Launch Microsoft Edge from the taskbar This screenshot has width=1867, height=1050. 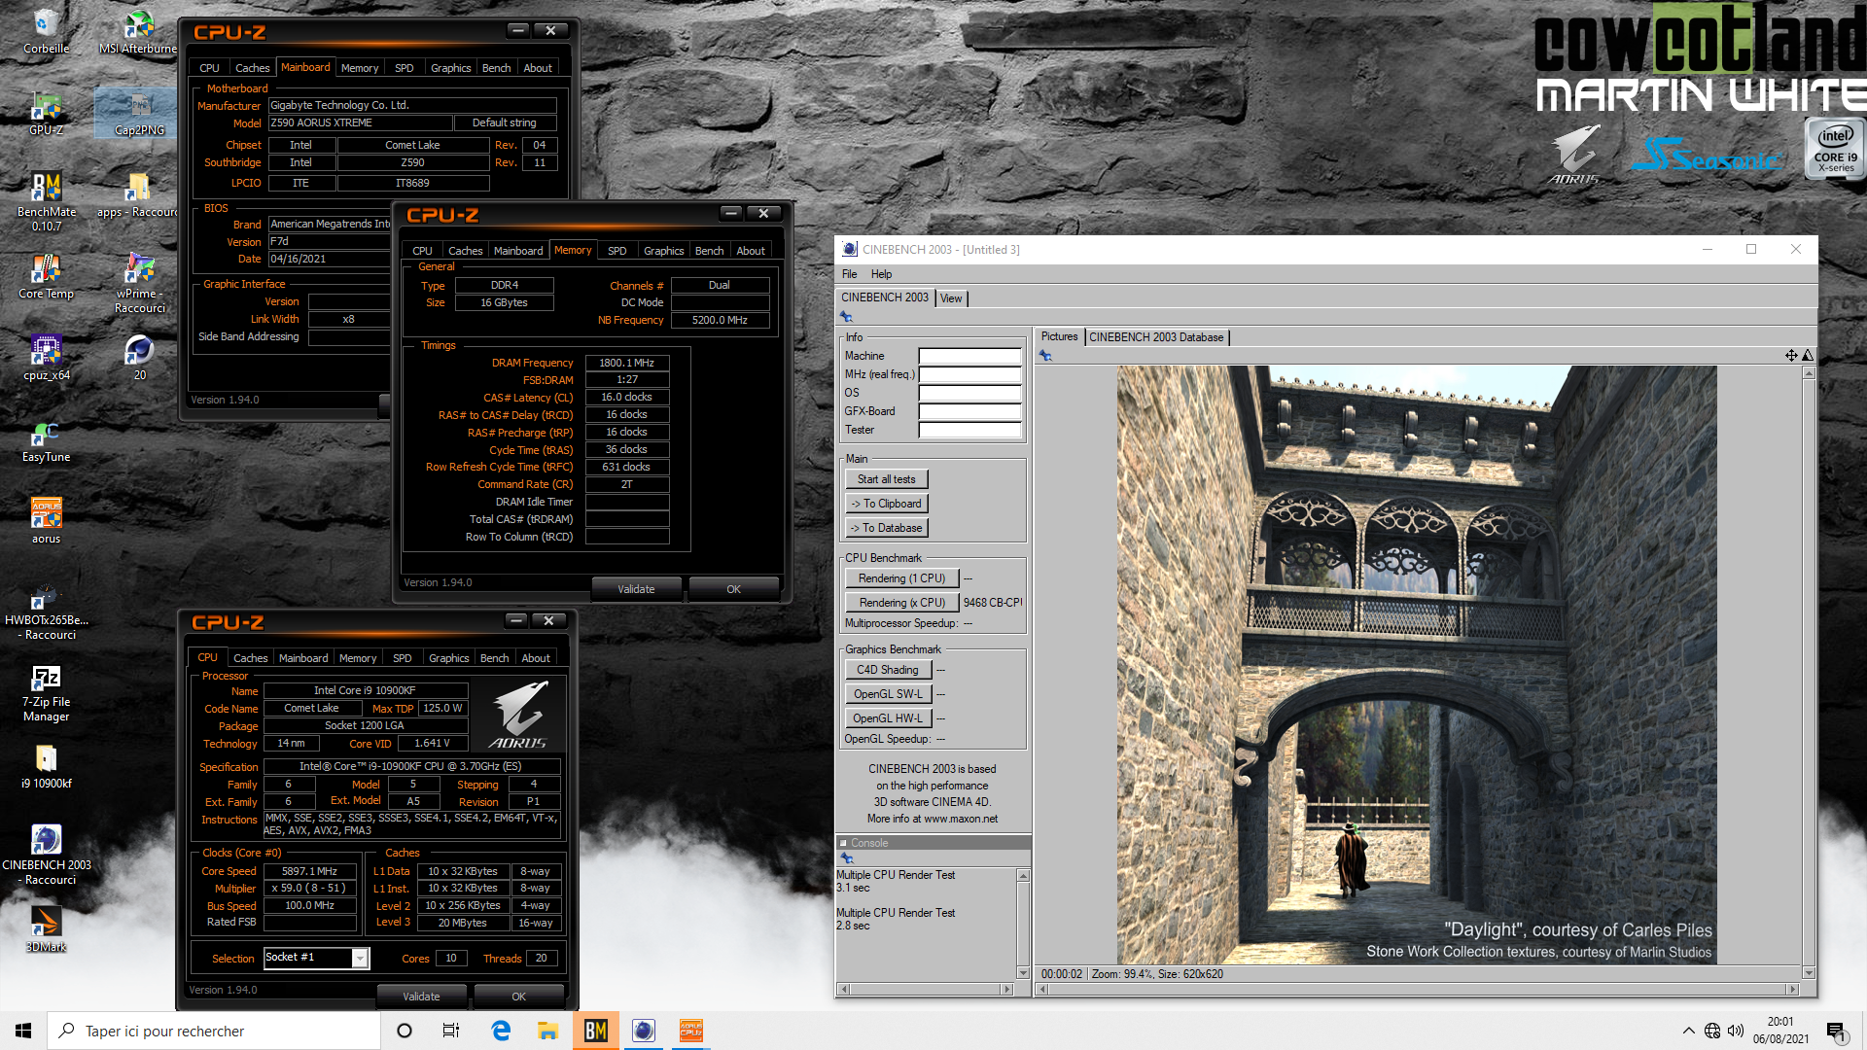[x=501, y=1031]
